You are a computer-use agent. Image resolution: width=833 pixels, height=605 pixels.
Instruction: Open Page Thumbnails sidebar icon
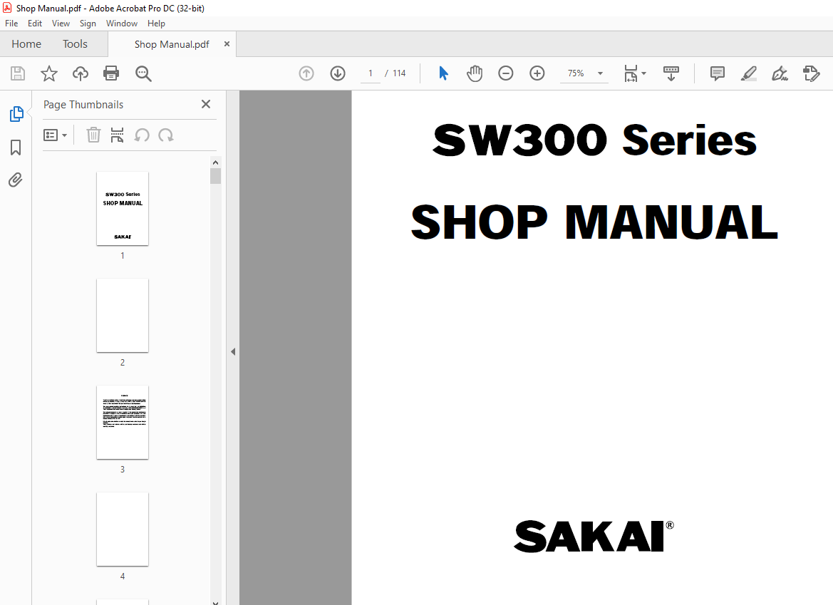pos(16,114)
